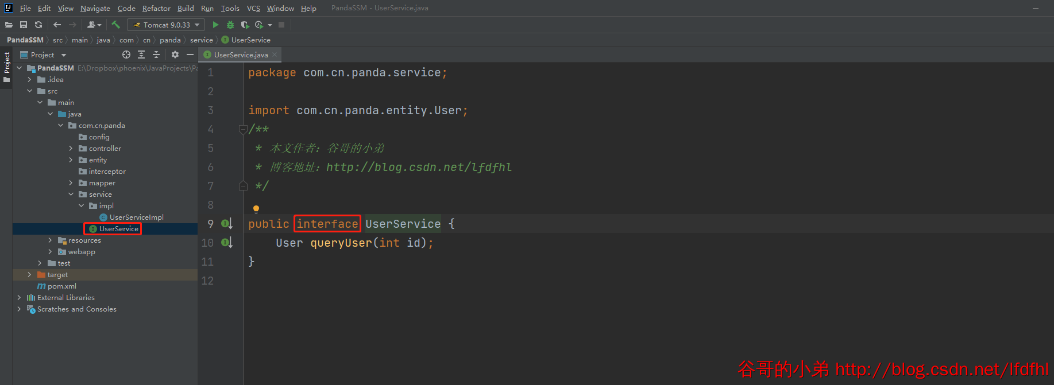Open the Refactor menu
1054x385 pixels.
click(x=156, y=8)
